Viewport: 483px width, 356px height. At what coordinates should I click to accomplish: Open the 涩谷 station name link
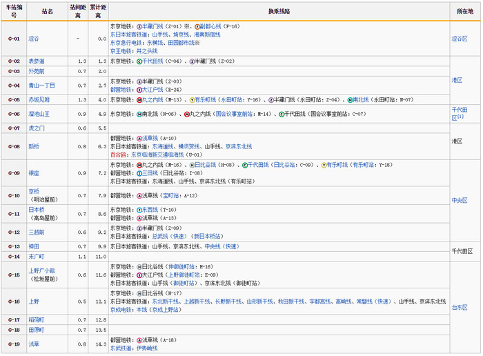[x=34, y=39]
